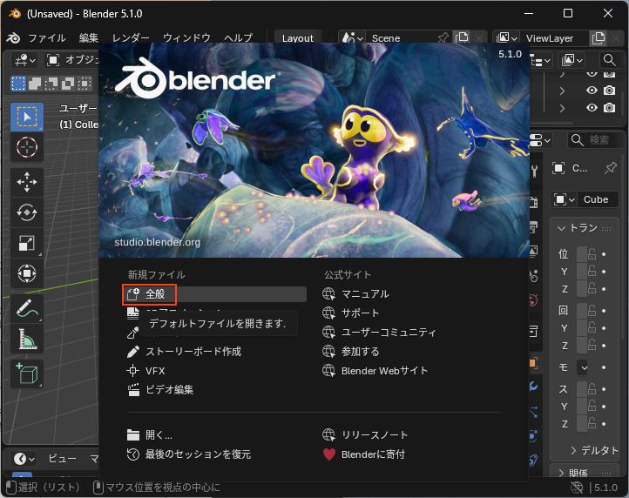Open the timeline ビュー menu
This screenshot has height=498, width=629.
[x=62, y=459]
